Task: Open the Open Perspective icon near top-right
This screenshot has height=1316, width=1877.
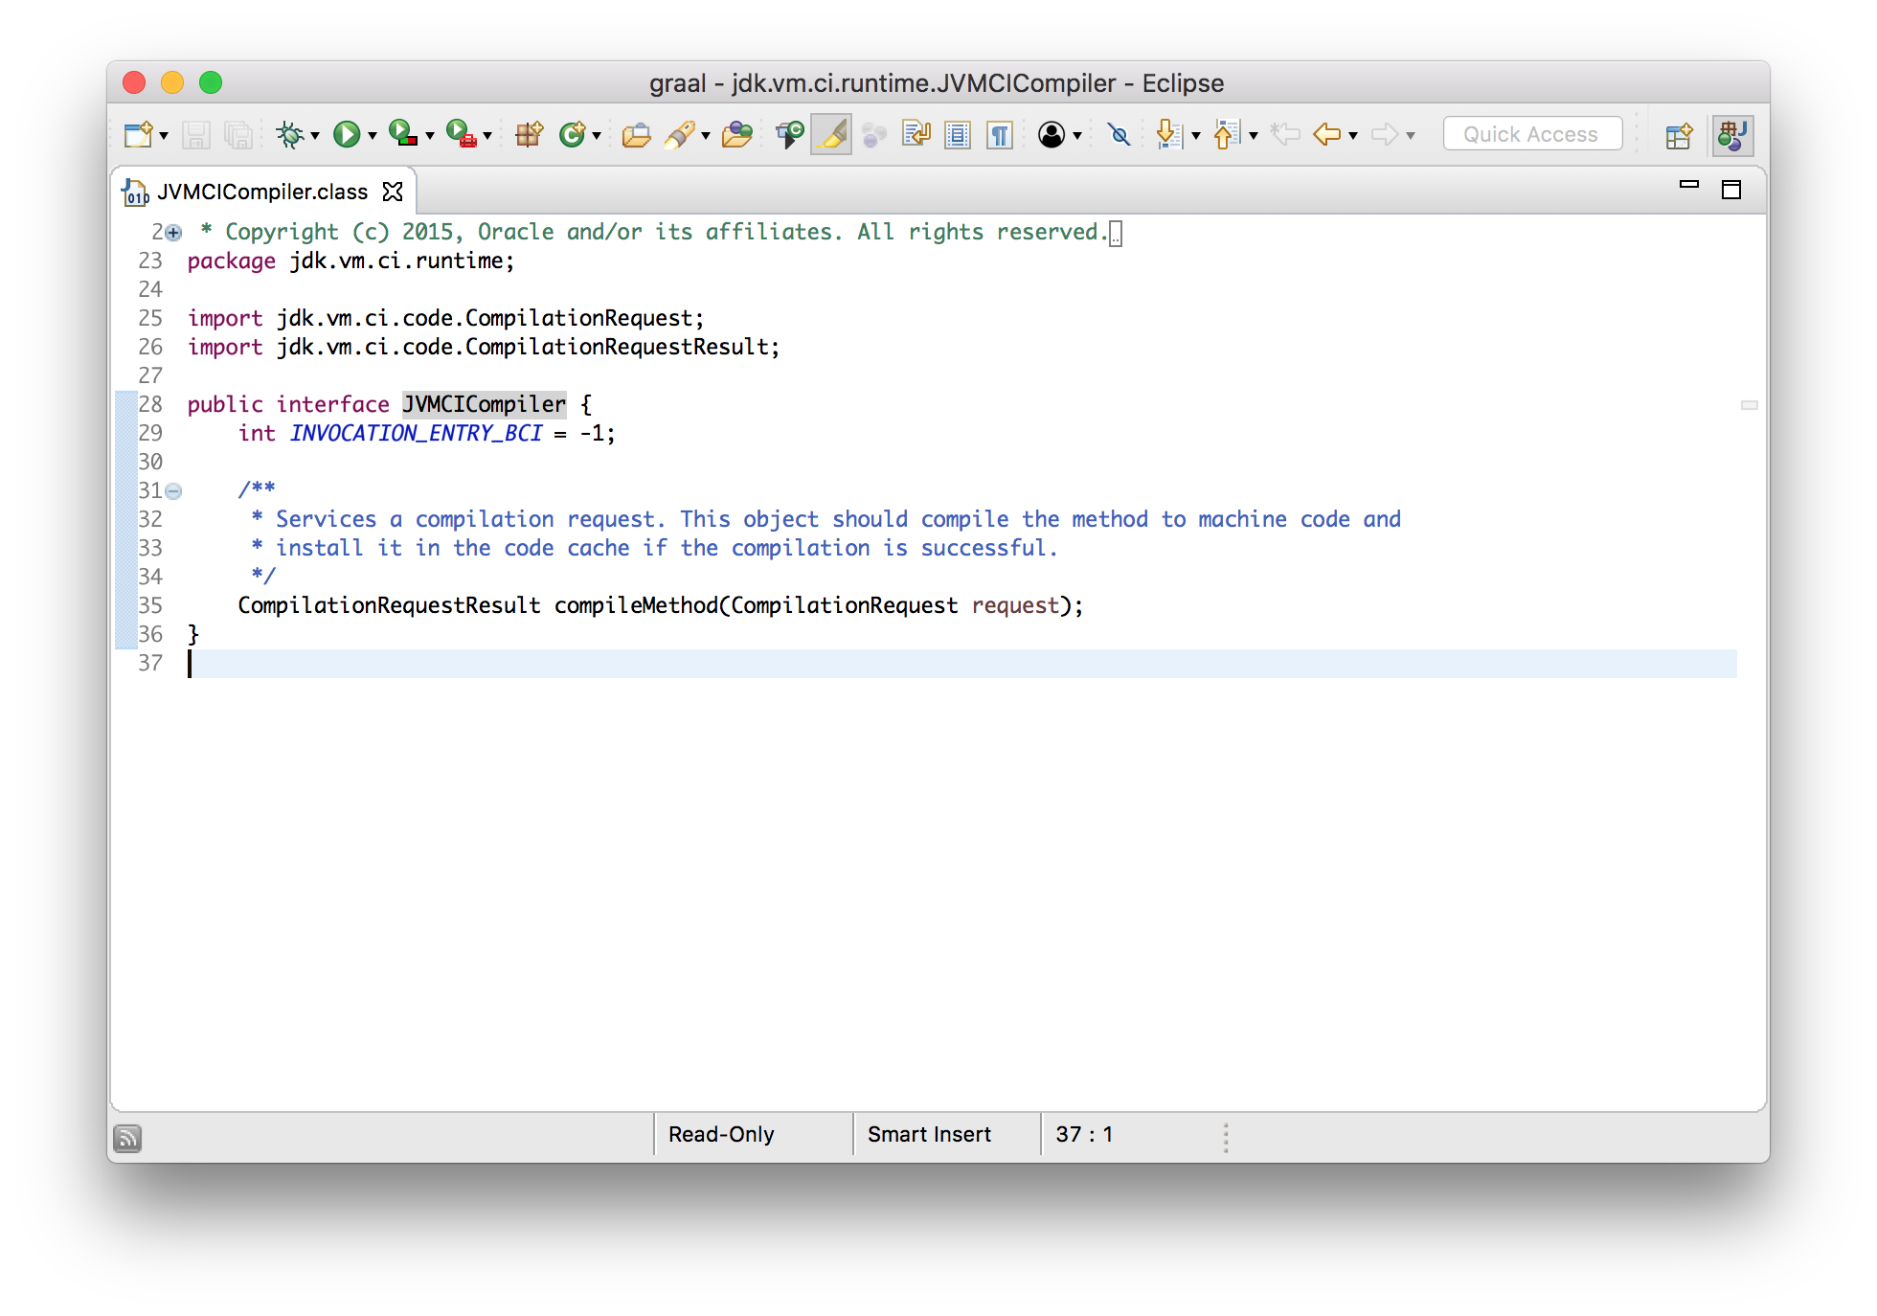Action: point(1679,134)
